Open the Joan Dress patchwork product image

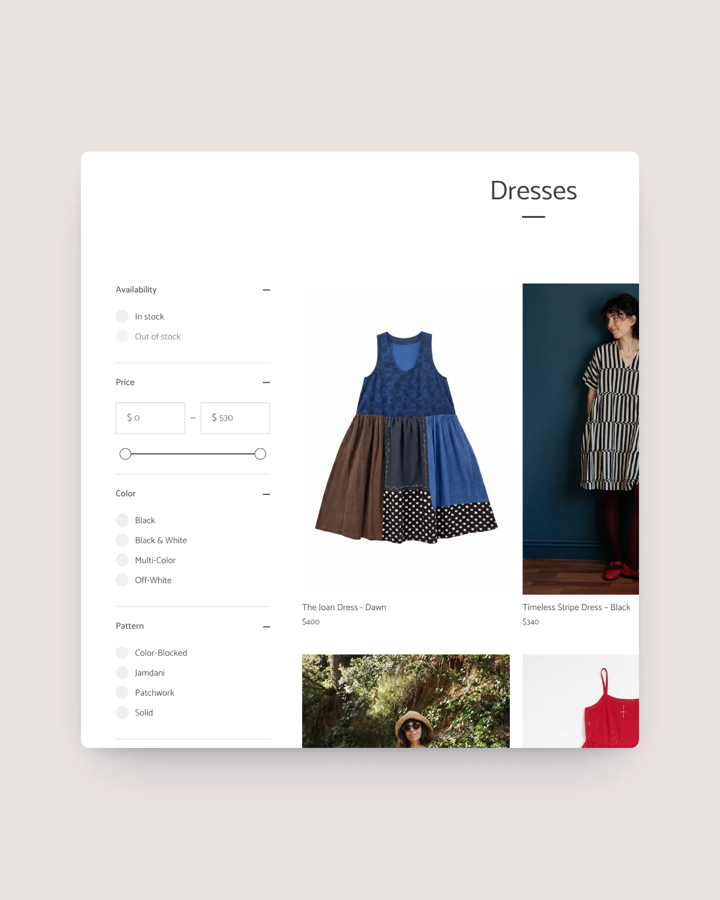tap(406, 439)
